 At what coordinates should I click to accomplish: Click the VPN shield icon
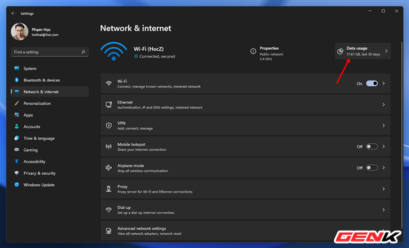109,125
